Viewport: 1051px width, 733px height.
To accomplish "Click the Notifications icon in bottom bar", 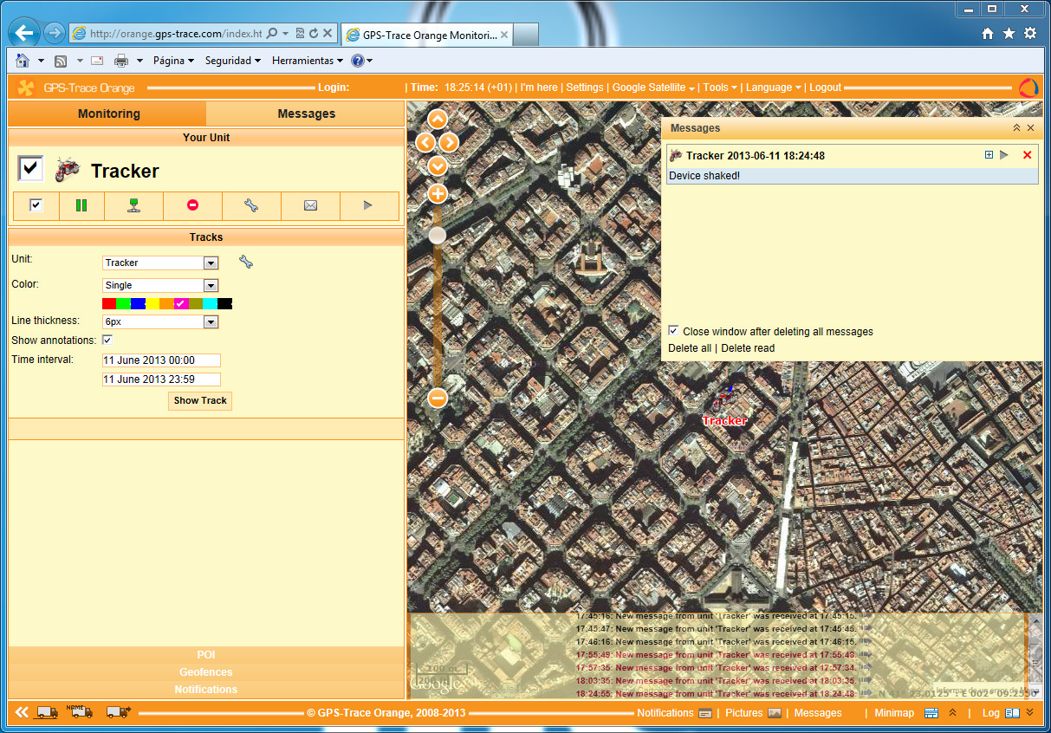I will click(705, 713).
